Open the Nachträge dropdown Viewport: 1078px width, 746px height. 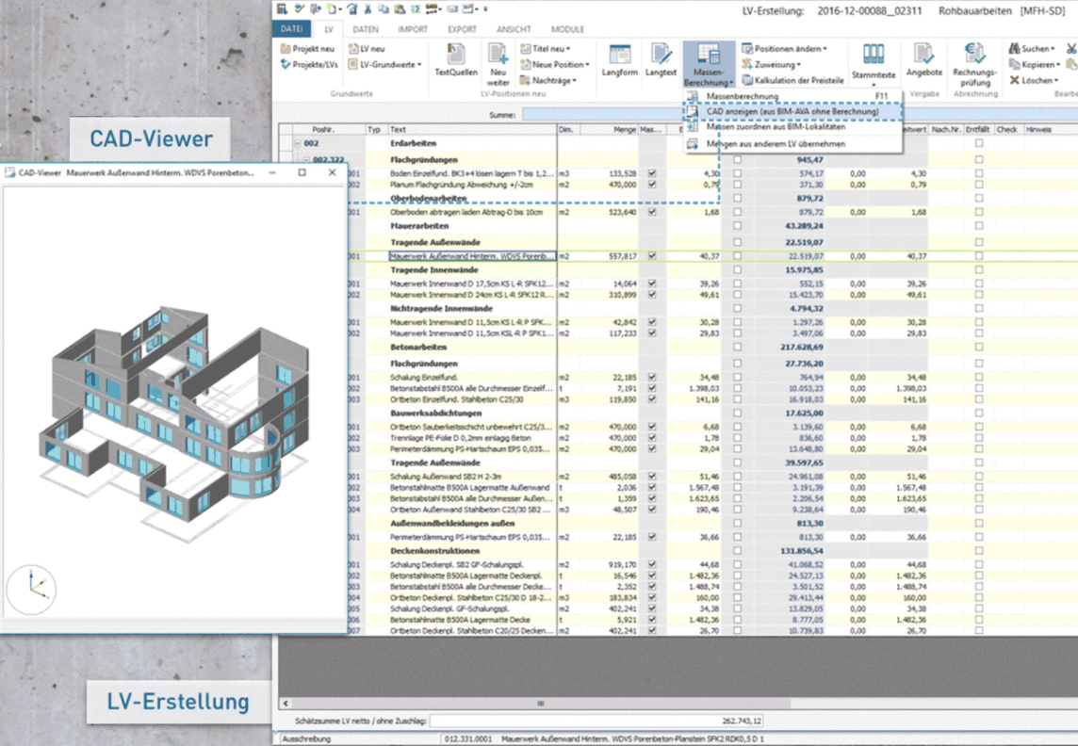pyautogui.click(x=547, y=80)
